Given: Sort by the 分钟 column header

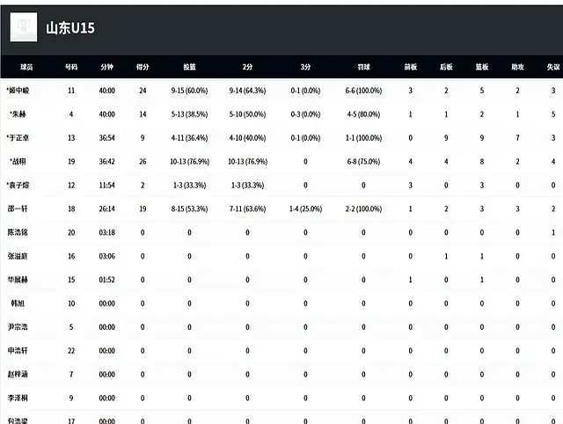Looking at the screenshot, I should point(106,66).
